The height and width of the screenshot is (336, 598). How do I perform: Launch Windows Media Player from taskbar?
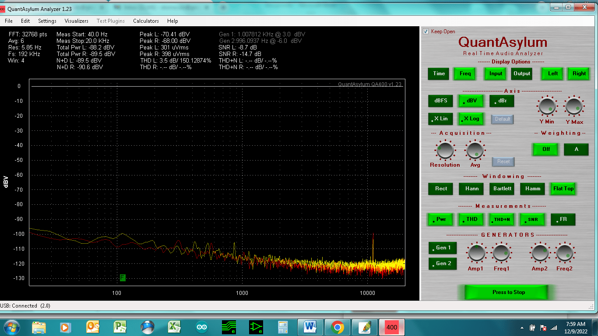(66, 327)
